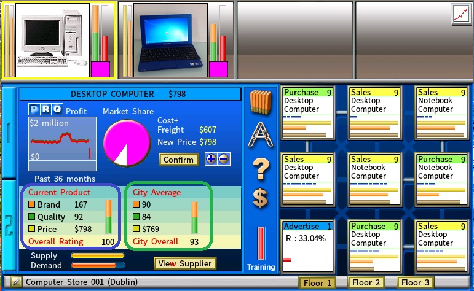Click the View Supplier button
474x291 pixels.
[x=185, y=263]
